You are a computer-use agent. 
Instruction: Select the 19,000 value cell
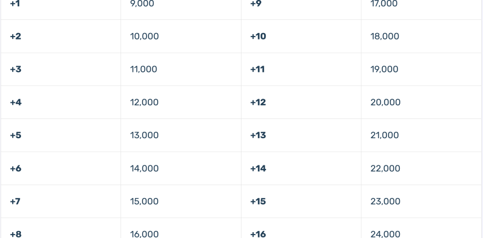[x=385, y=69]
